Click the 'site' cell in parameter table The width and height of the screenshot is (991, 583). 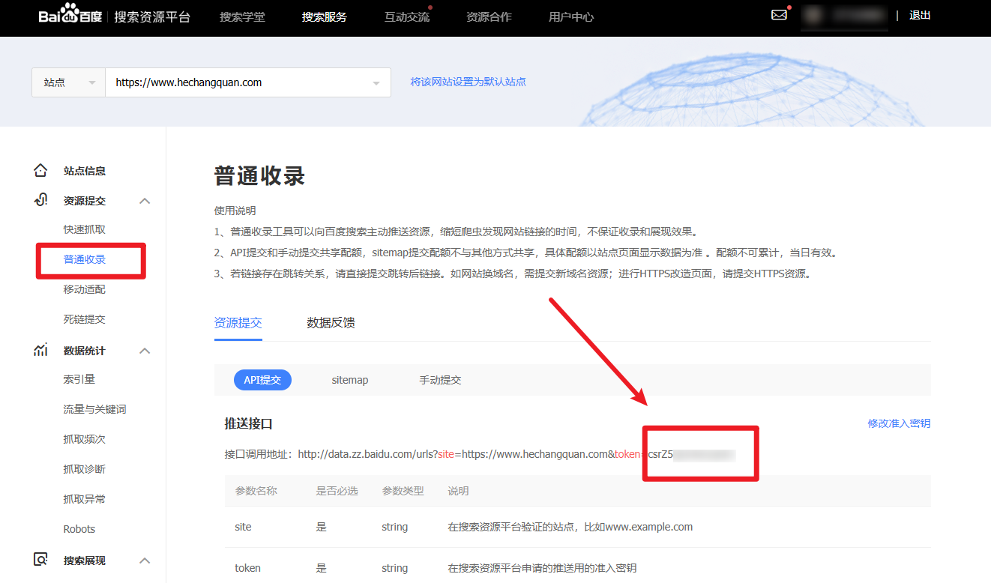pyautogui.click(x=243, y=527)
